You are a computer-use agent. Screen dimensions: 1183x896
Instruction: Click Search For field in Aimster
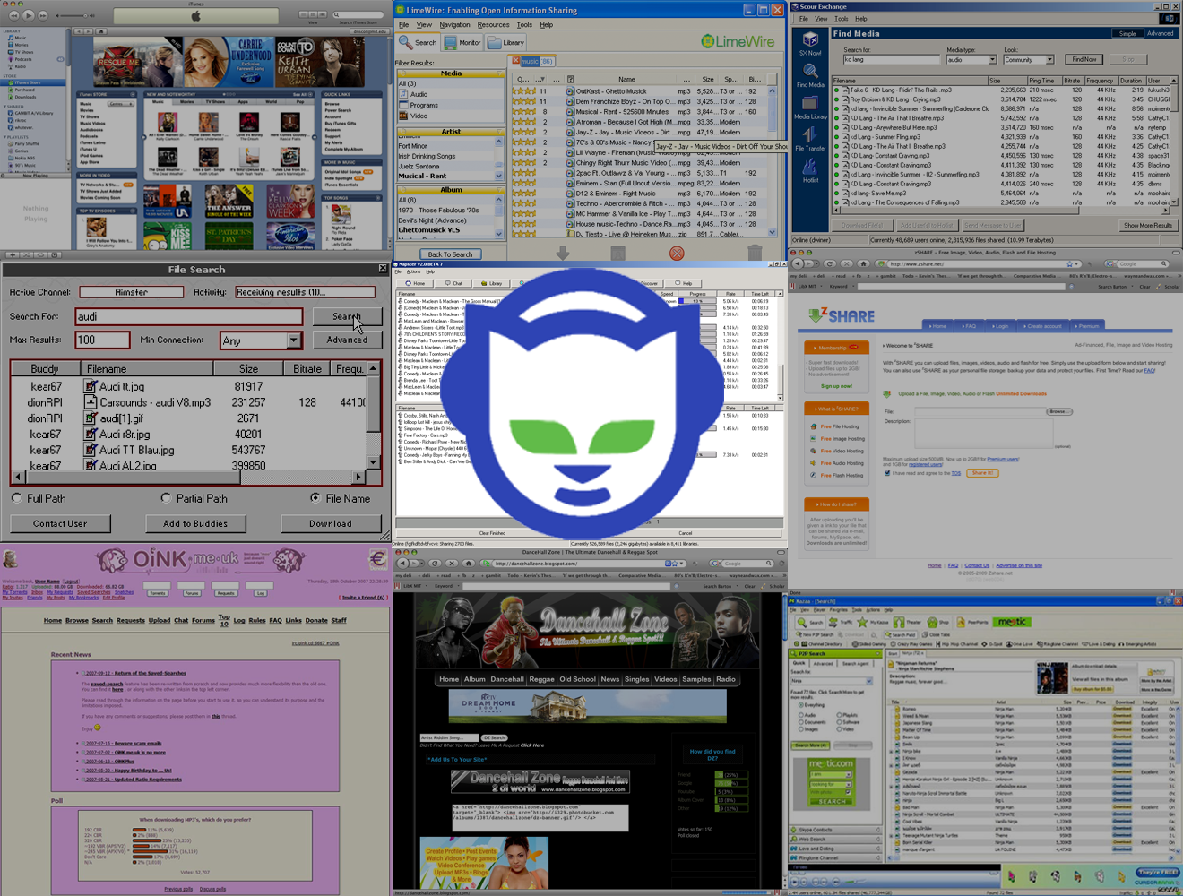189,316
